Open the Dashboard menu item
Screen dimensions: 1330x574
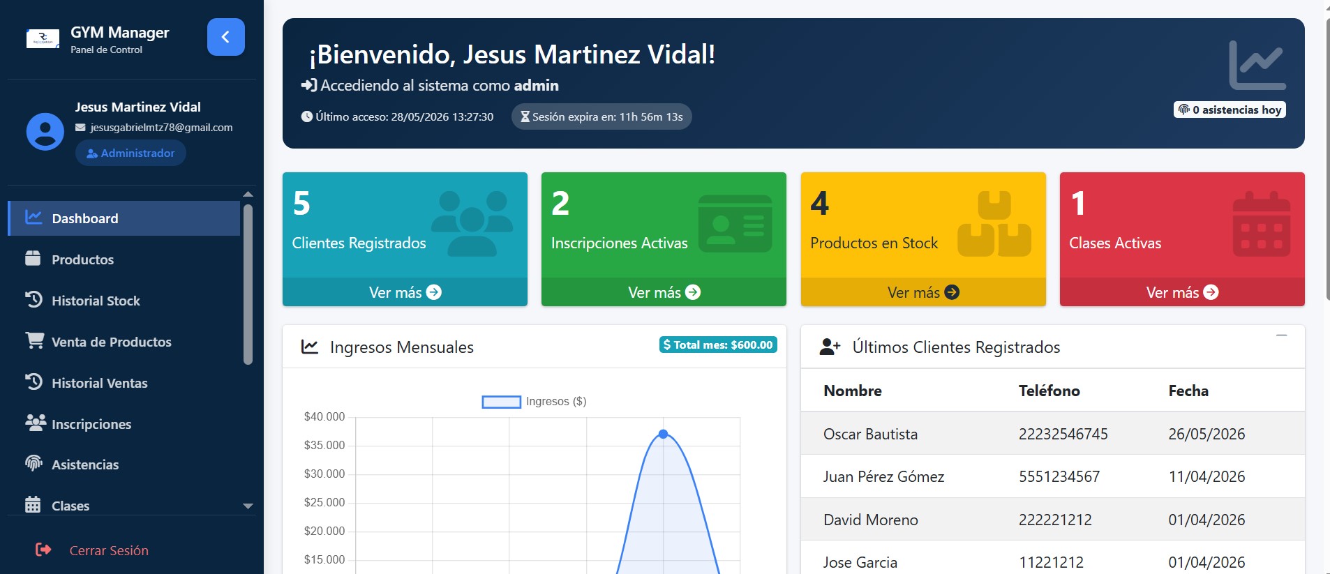(x=124, y=218)
